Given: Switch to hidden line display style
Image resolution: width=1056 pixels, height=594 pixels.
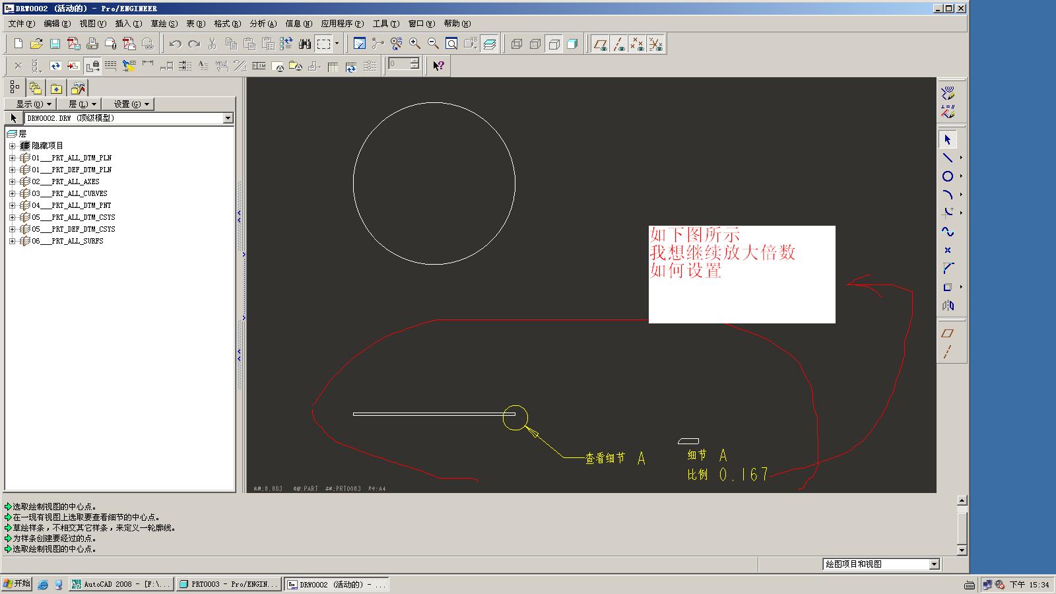Looking at the screenshot, I should [x=535, y=44].
